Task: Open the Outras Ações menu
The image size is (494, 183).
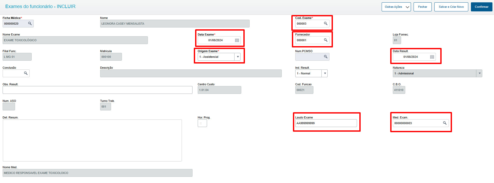Action: pyautogui.click(x=396, y=7)
